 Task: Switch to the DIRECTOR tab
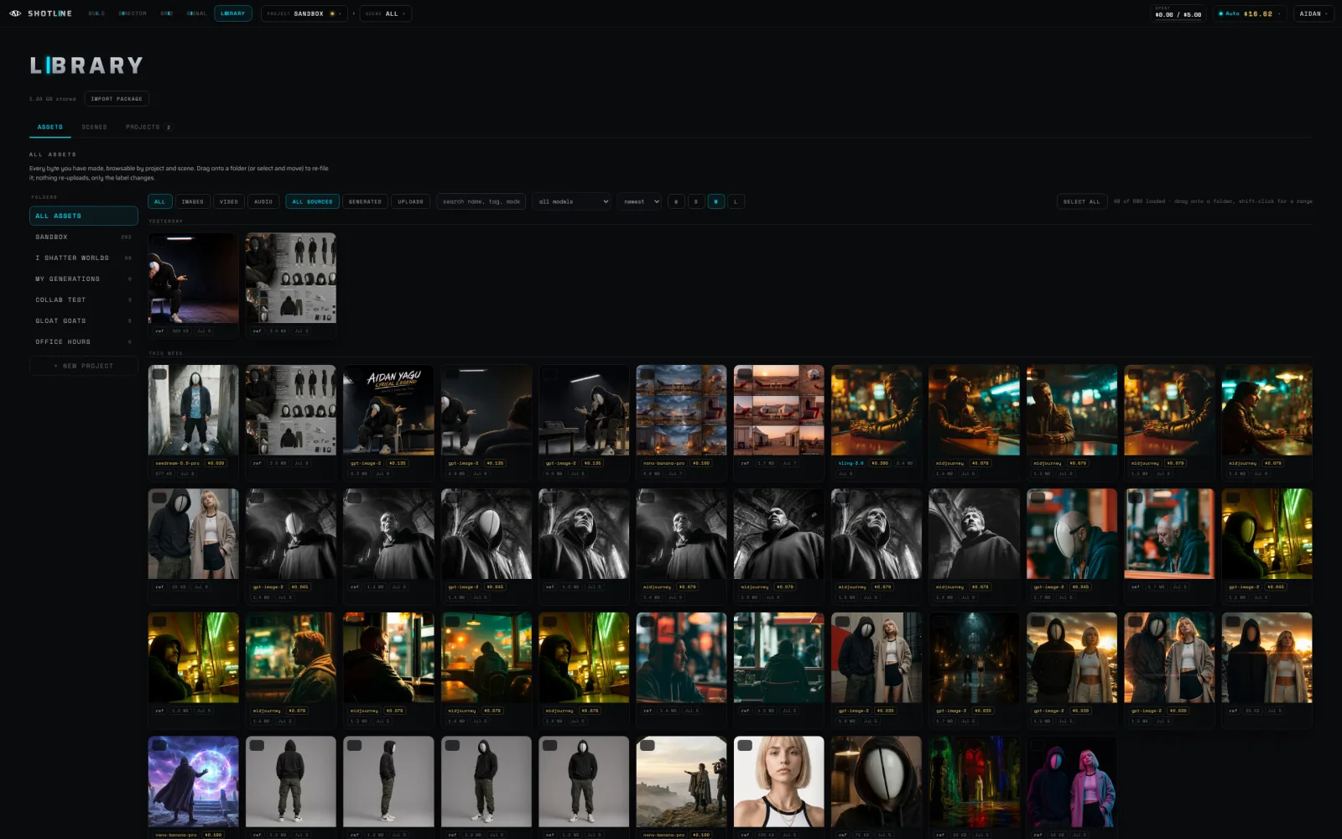pos(133,13)
